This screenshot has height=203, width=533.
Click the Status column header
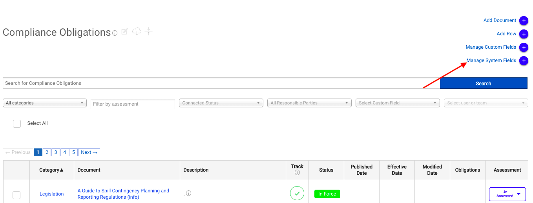(326, 170)
